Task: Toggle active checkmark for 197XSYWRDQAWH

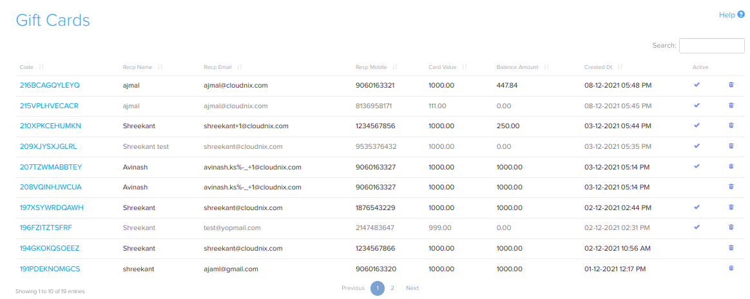Action: click(x=697, y=207)
